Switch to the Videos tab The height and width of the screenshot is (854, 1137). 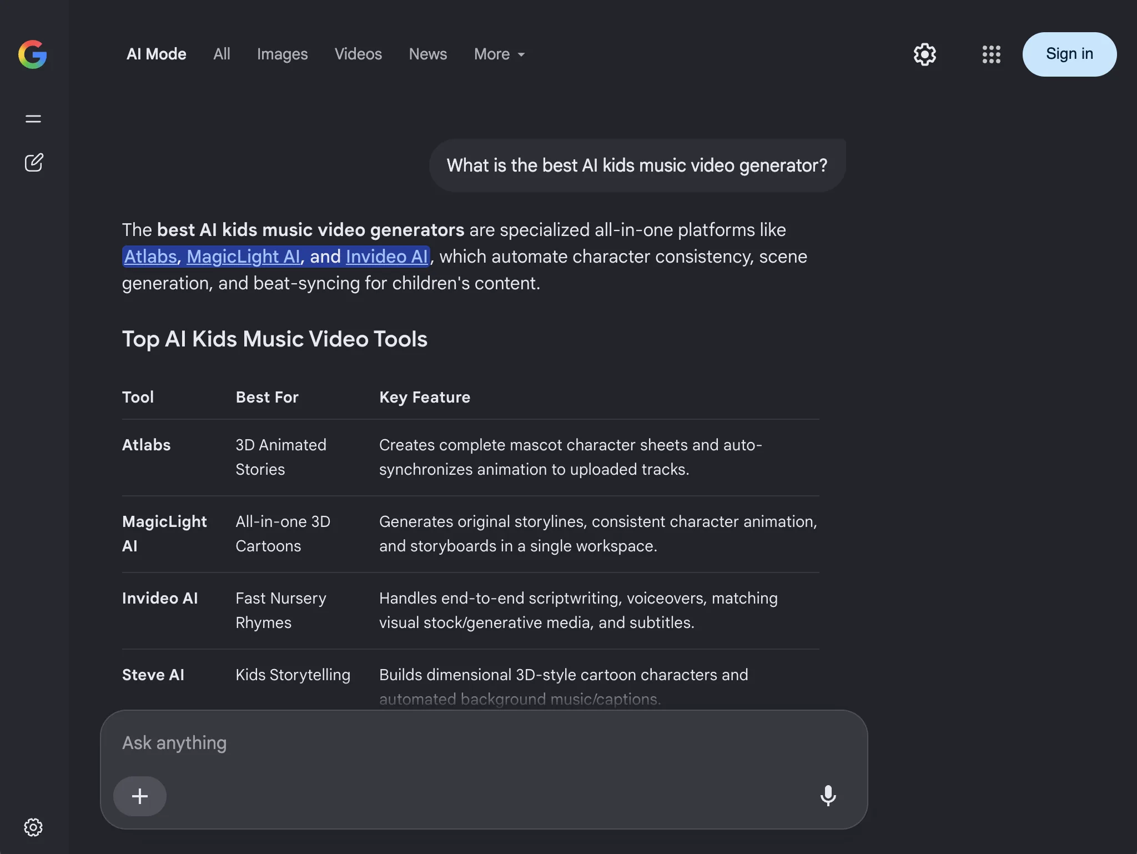click(358, 54)
